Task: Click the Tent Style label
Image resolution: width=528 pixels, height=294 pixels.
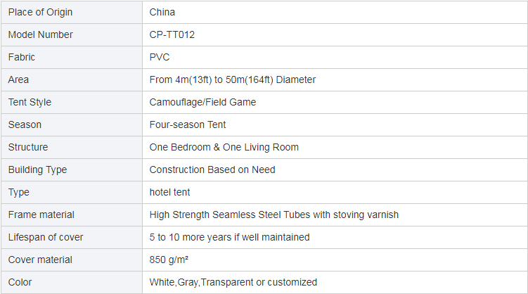Action: coord(30,103)
